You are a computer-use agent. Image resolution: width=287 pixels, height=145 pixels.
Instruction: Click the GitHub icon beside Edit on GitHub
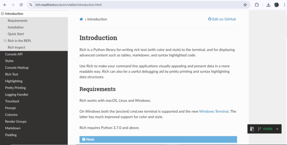pos(210,19)
